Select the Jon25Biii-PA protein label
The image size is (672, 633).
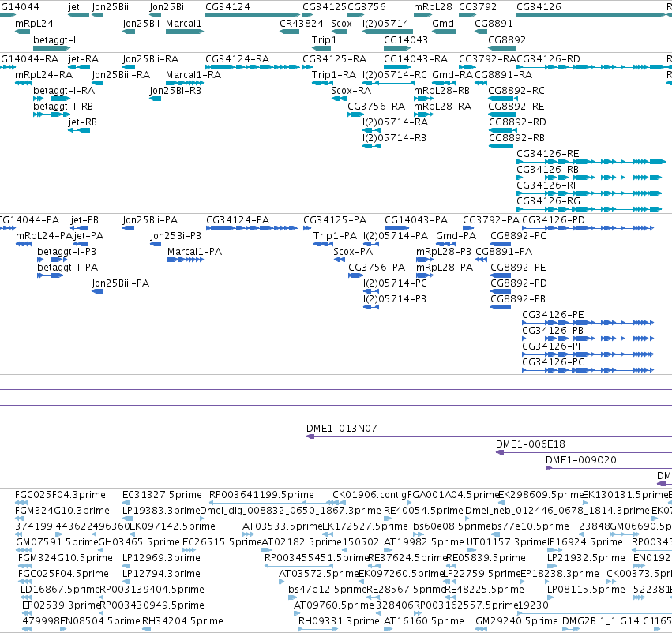(121, 283)
